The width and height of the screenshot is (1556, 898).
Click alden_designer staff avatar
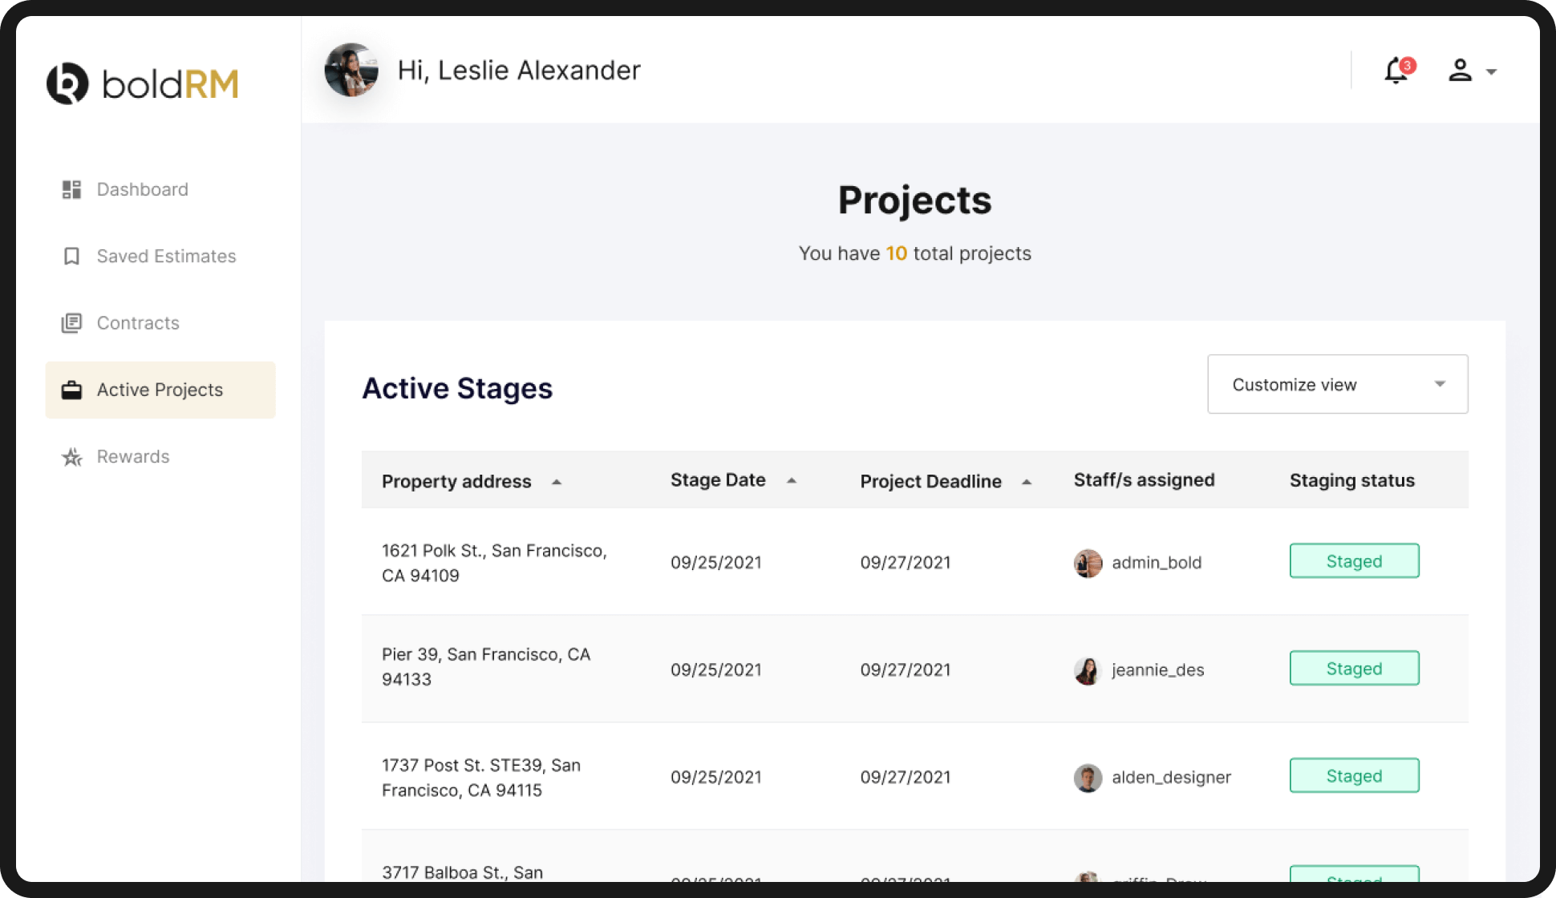coord(1088,778)
